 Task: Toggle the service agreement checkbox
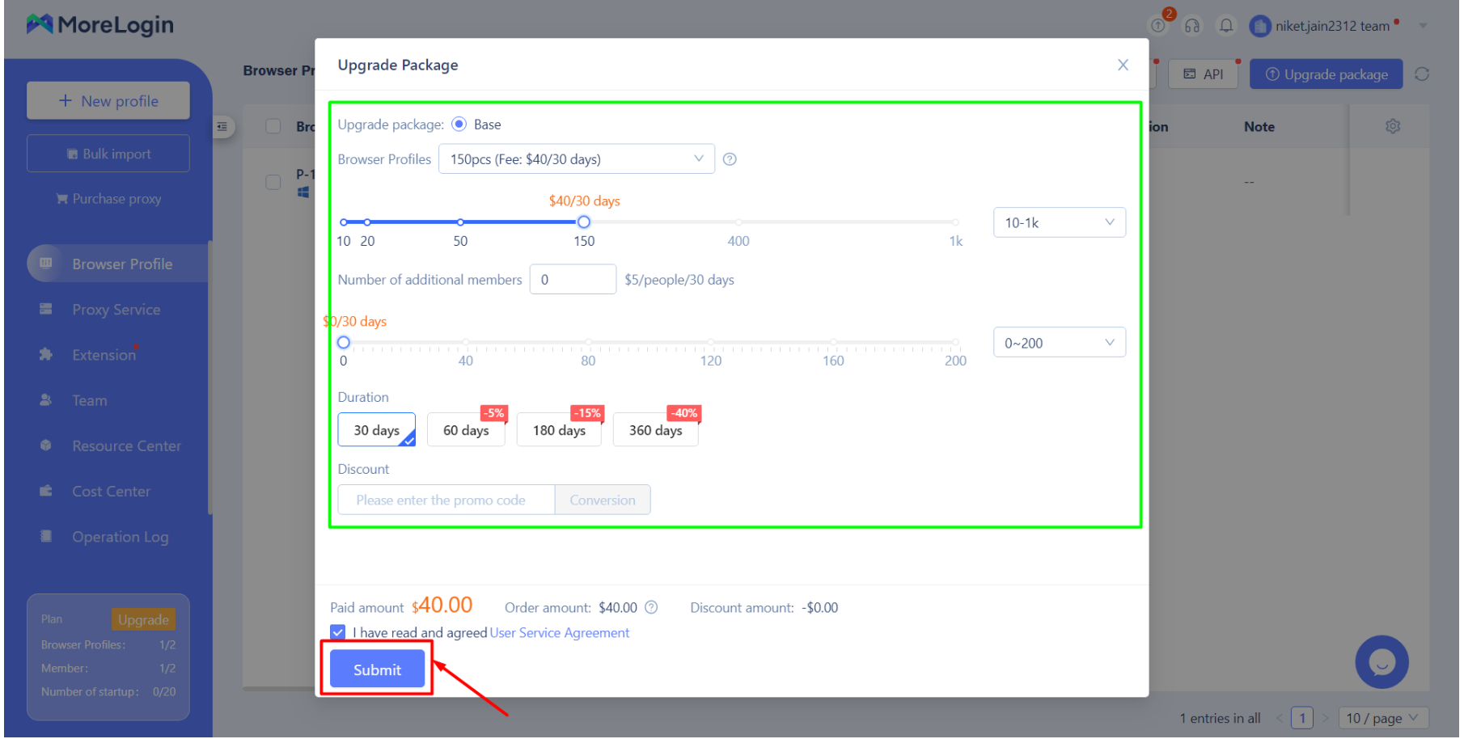338,633
